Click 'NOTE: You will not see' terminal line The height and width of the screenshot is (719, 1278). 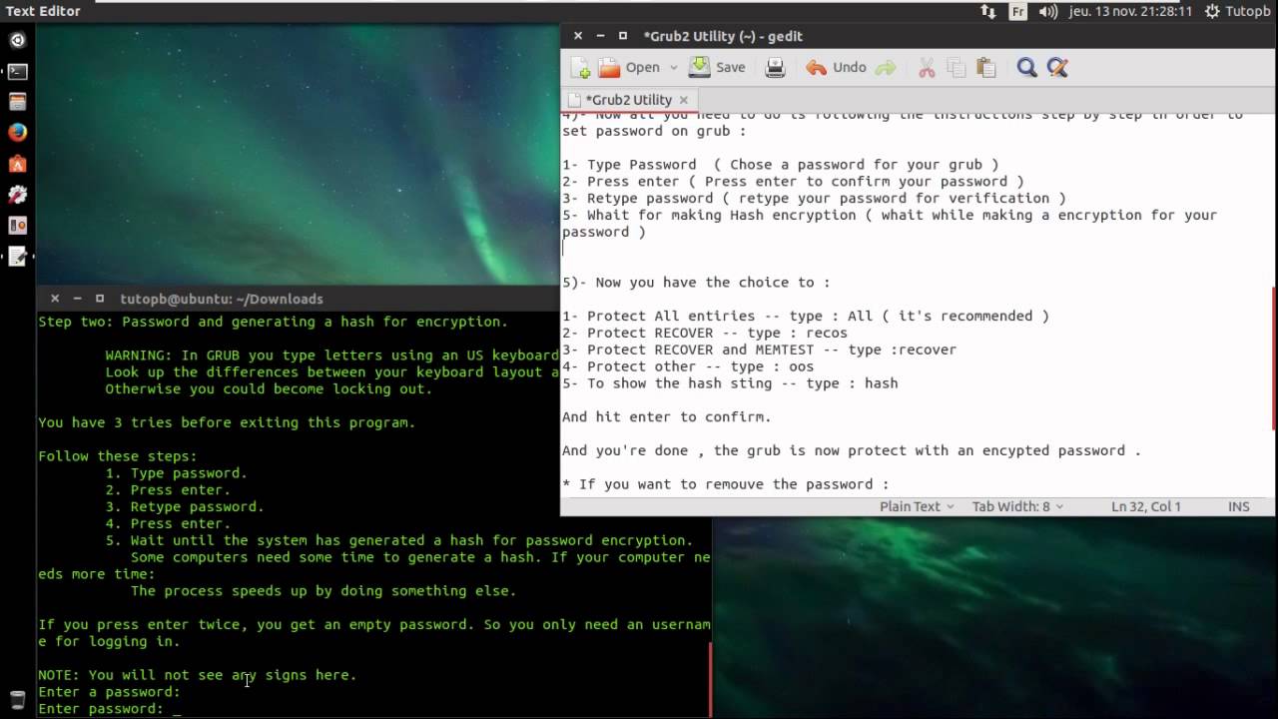(197, 675)
